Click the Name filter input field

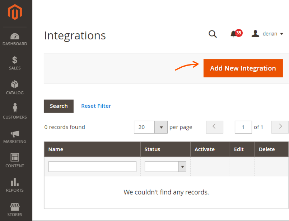pos(92,167)
